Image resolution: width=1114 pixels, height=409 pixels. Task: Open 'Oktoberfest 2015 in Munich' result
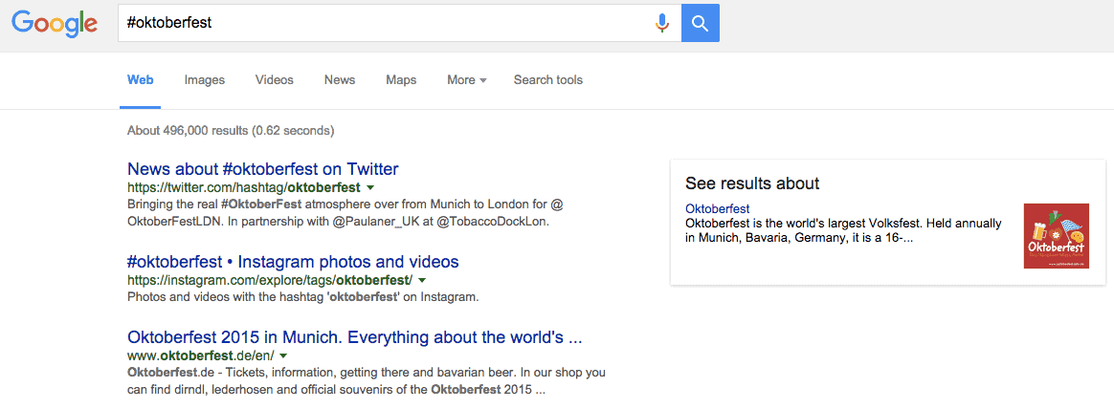pos(355,336)
